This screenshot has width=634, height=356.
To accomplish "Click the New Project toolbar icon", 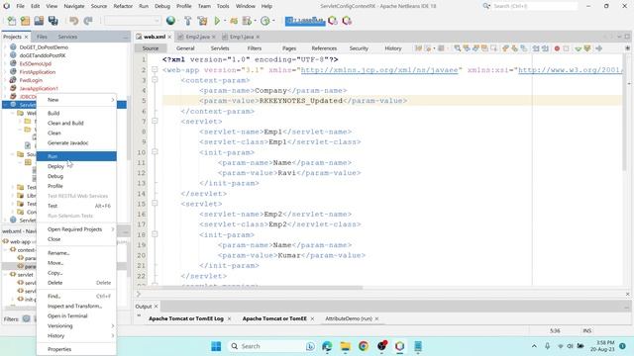I will (x=25, y=21).
